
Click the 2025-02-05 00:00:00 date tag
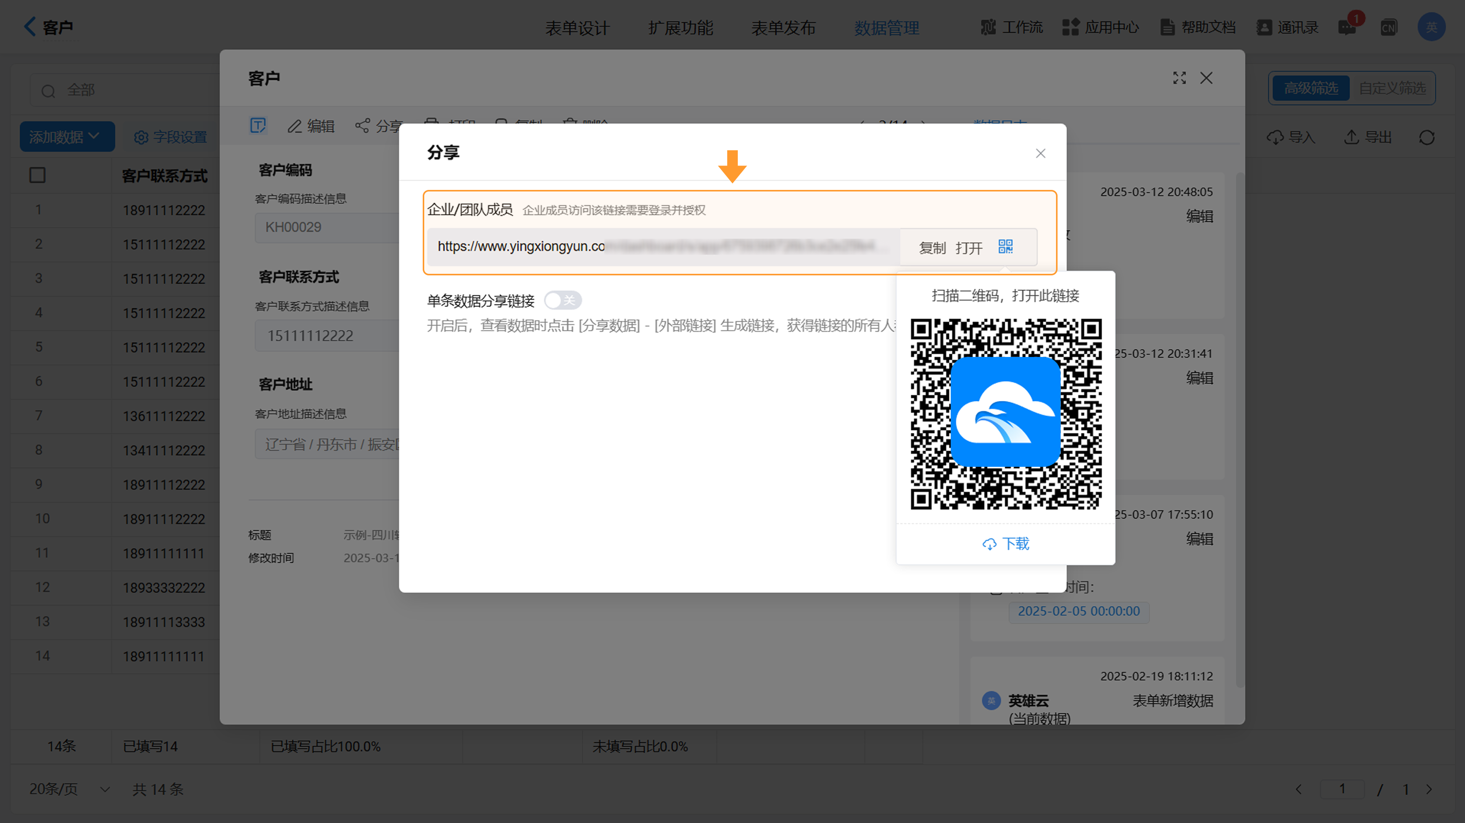[x=1078, y=612]
